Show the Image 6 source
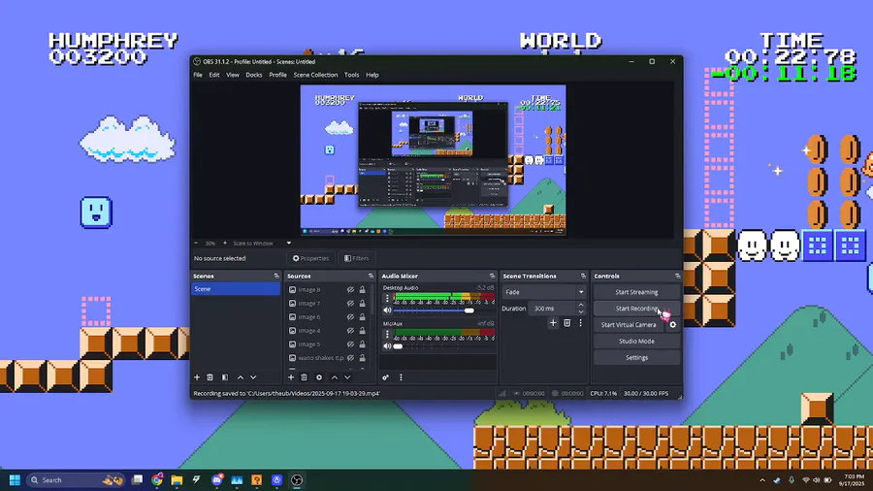Viewport: 873px width, 491px height. click(x=350, y=317)
